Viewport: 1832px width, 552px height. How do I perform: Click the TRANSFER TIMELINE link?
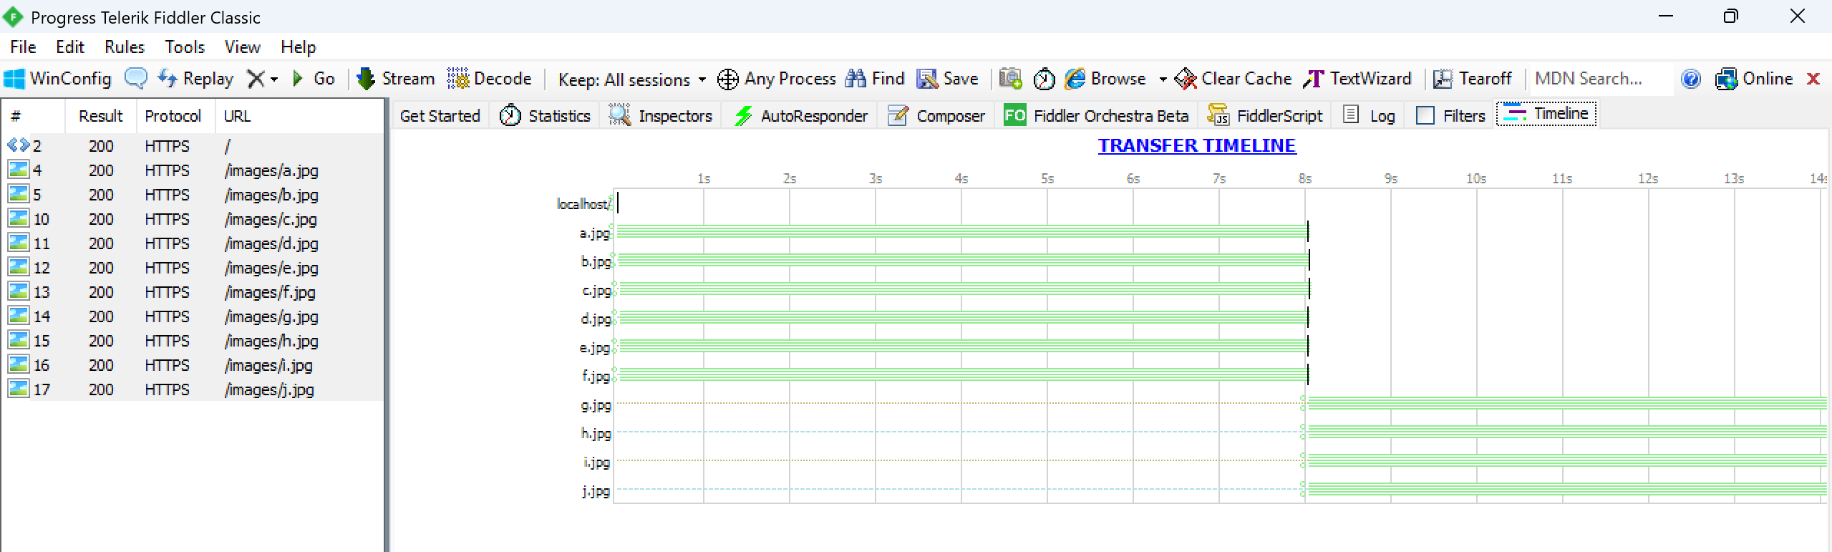tap(1197, 145)
